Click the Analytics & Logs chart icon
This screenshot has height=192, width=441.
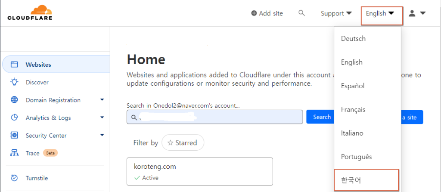tap(14, 118)
